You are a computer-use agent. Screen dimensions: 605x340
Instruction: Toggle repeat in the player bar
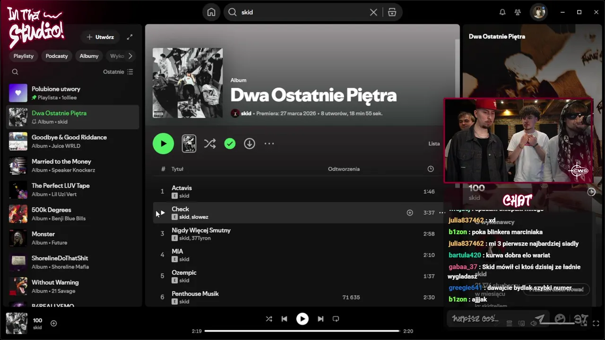(x=336, y=319)
